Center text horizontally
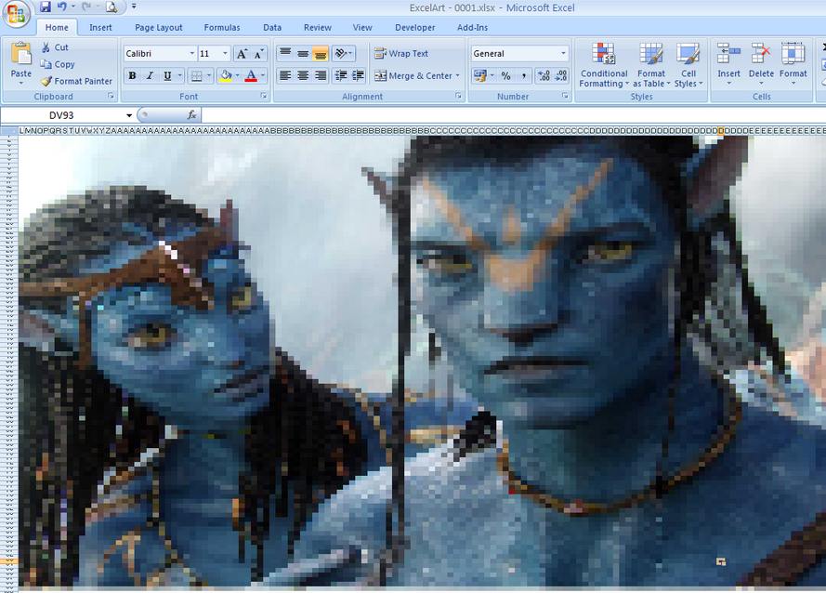Viewport: 826px width, 593px height. [x=303, y=76]
